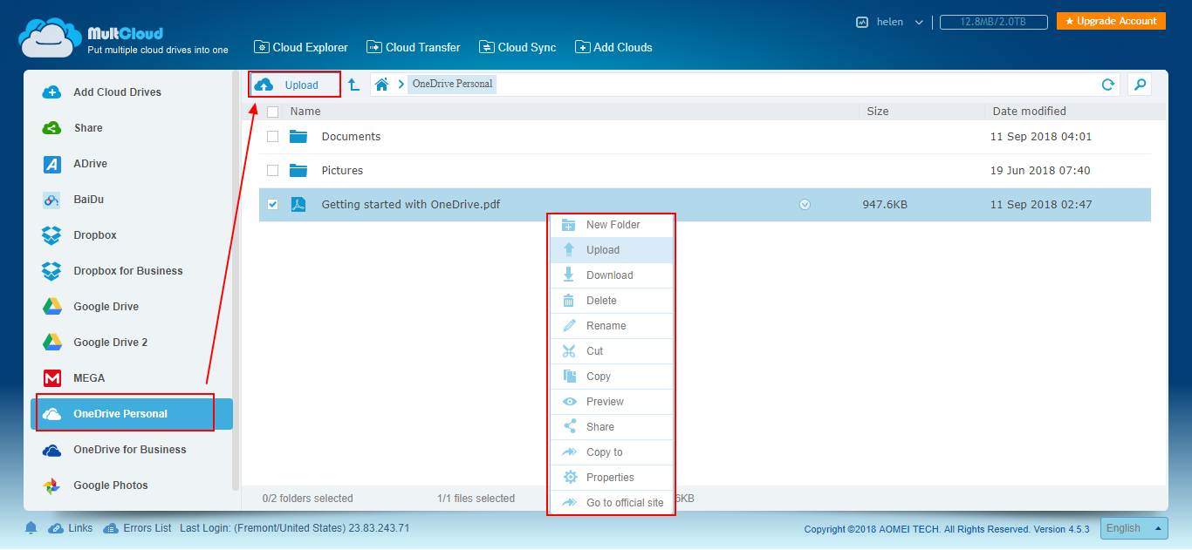Image resolution: width=1192 pixels, height=550 pixels.
Task: Sort by Date modified column header
Action: pyautogui.click(x=1030, y=112)
